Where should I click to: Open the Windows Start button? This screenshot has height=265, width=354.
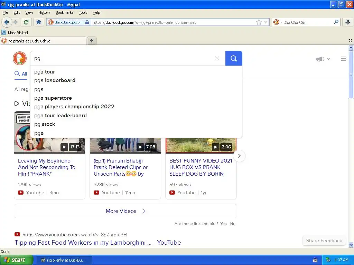coord(16,260)
